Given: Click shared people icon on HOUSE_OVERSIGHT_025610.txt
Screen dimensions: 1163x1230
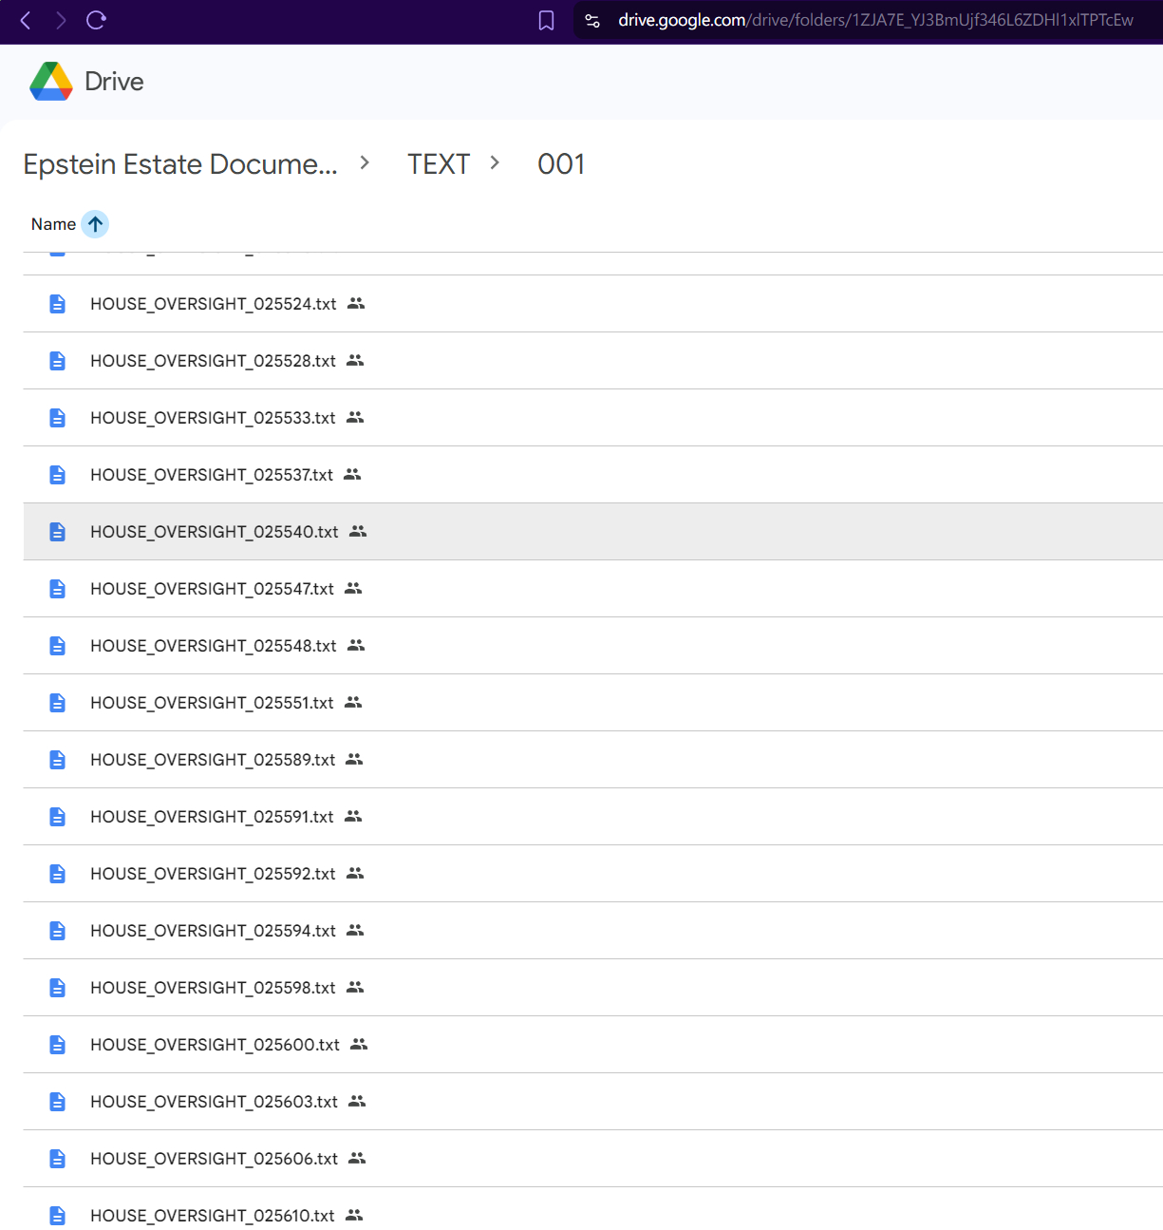Looking at the screenshot, I should (354, 1216).
